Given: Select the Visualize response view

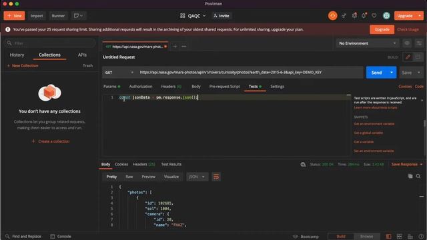Looking at the screenshot, I should coord(171,177).
